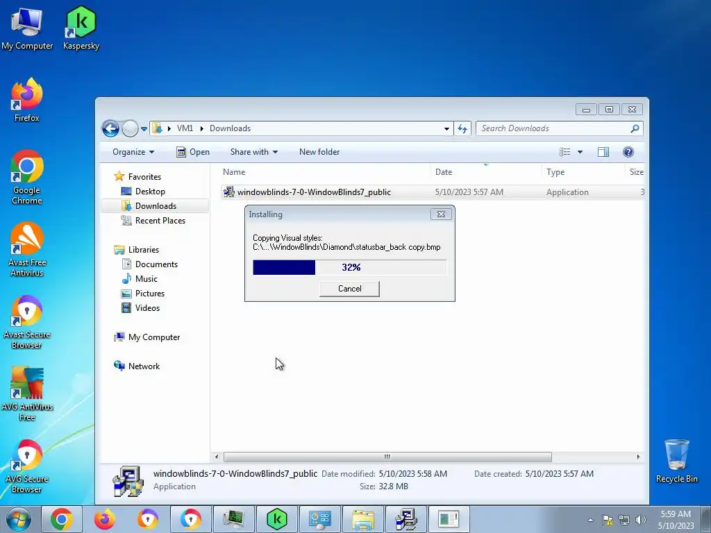Open the Share with dropdown

click(254, 152)
